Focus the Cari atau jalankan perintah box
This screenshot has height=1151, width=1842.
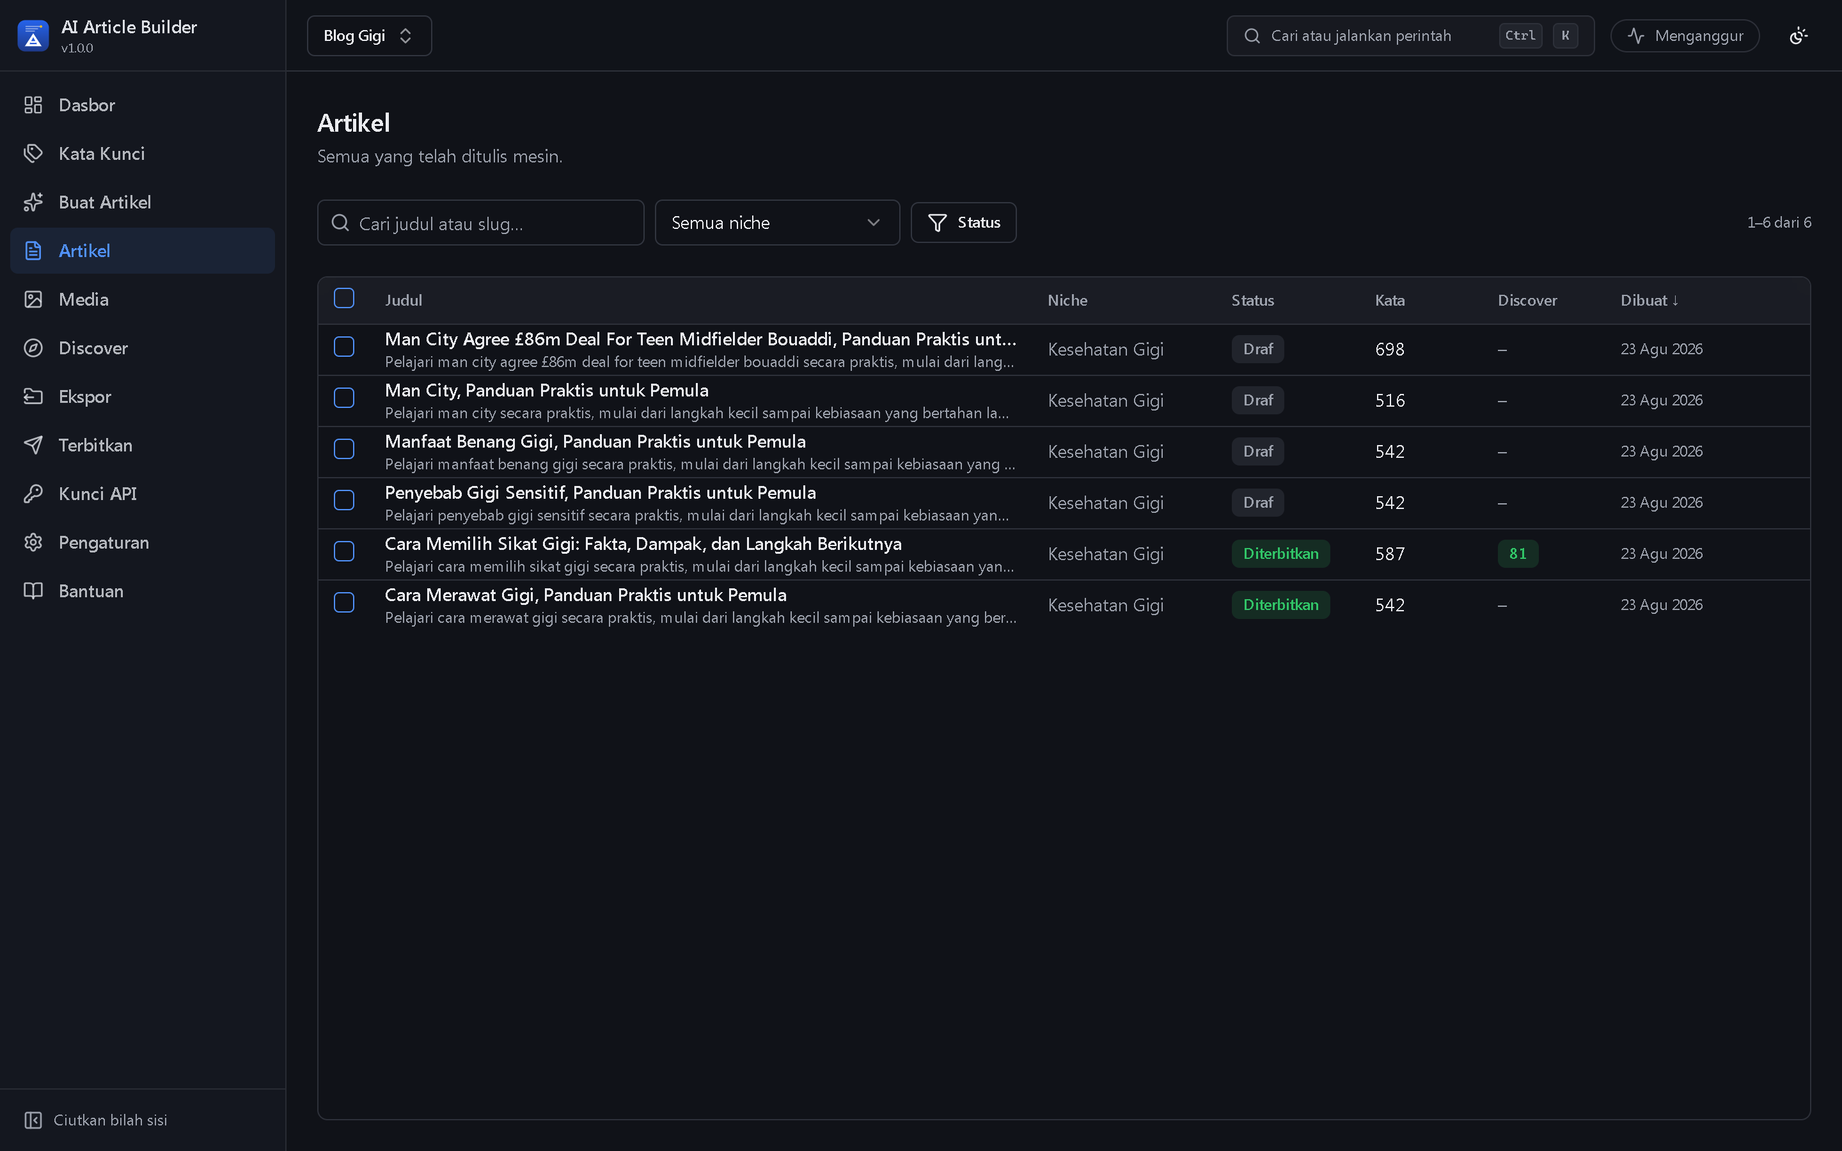pos(1410,36)
